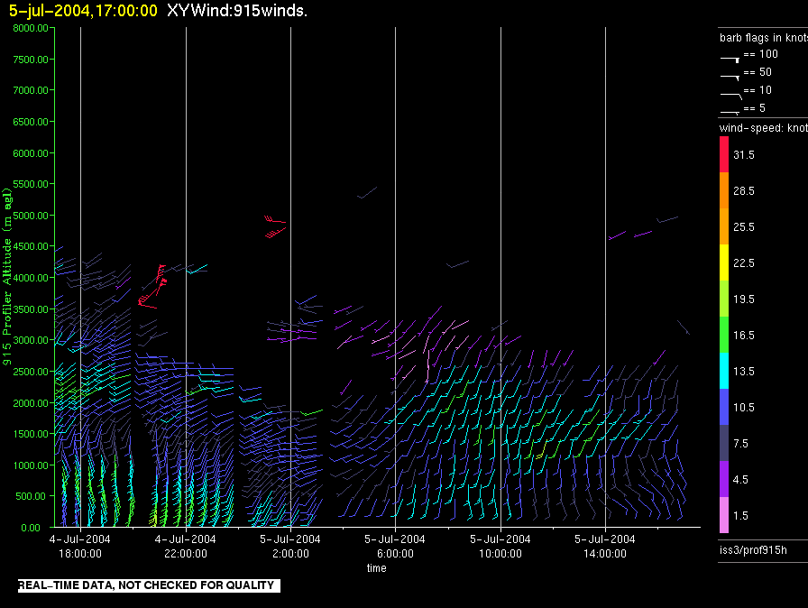808x608 pixels.
Task: Click the 5-Jul-2004 14:00:00 time tick label
Action: coord(605,546)
